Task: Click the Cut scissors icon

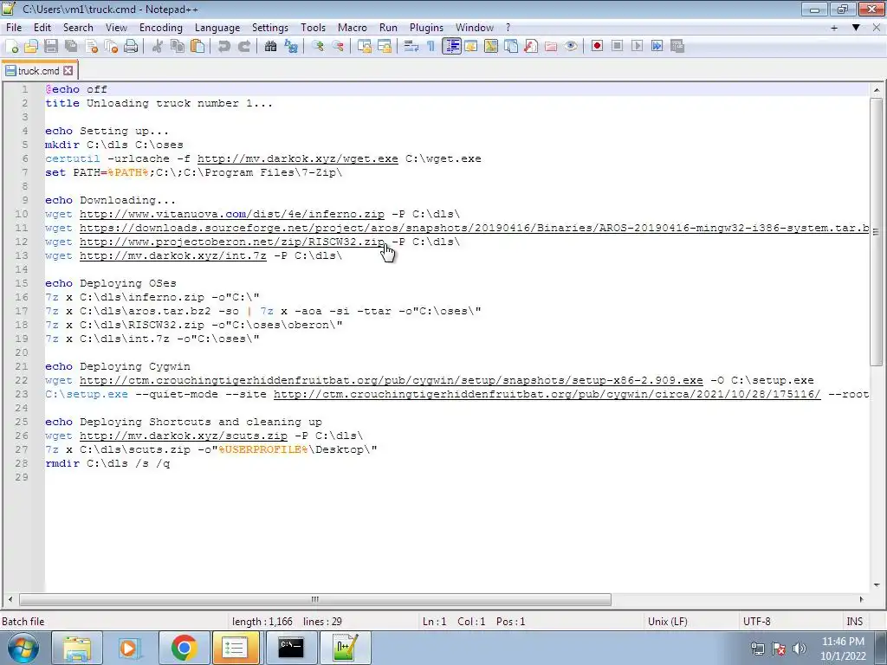Action: (x=158, y=47)
